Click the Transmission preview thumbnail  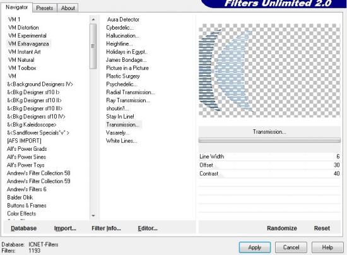tap(269, 71)
